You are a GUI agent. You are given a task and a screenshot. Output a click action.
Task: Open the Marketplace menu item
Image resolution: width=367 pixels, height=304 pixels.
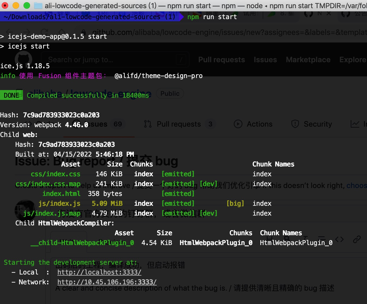pyautogui.click(x=308, y=59)
